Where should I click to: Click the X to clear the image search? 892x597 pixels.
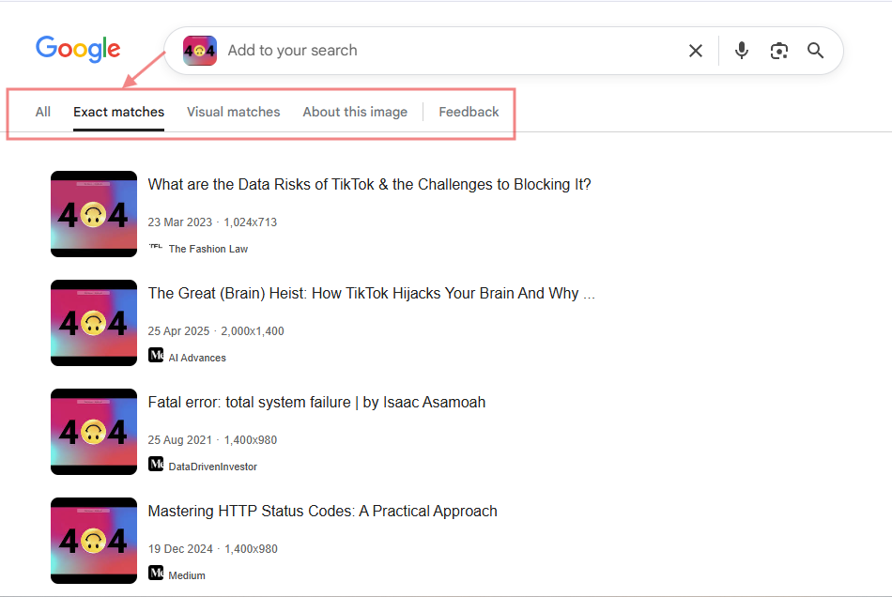pyautogui.click(x=695, y=51)
